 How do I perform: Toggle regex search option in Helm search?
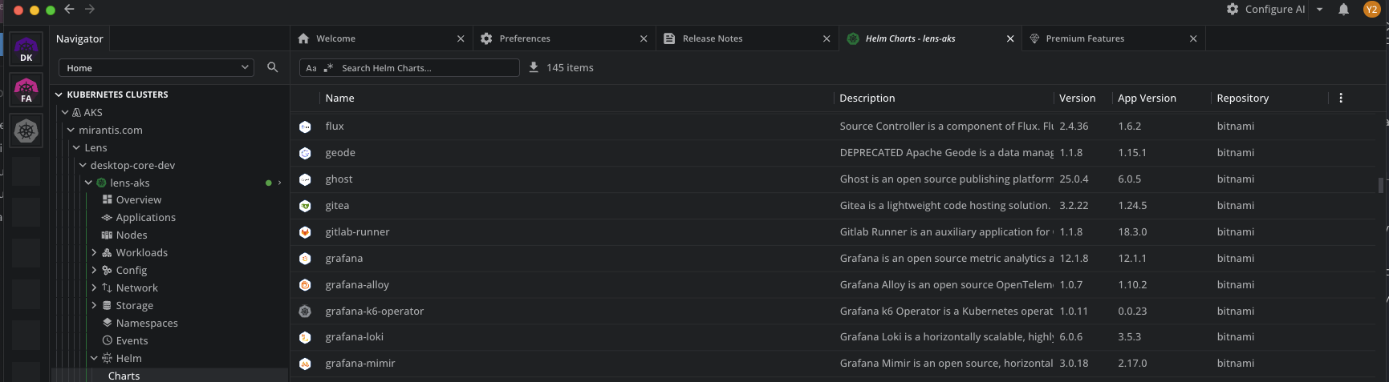[328, 68]
